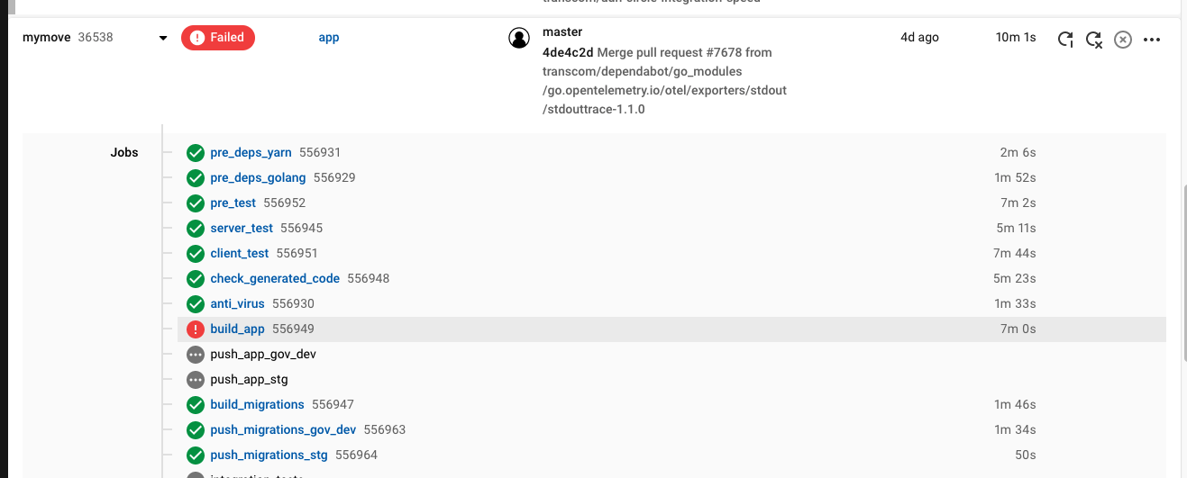
Task: Click the red Failed status badge
Action: click(218, 38)
